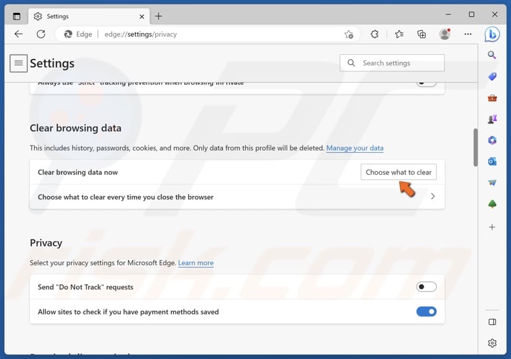
Task: Open the vertical tabs actions menu
Action: (x=16, y=16)
